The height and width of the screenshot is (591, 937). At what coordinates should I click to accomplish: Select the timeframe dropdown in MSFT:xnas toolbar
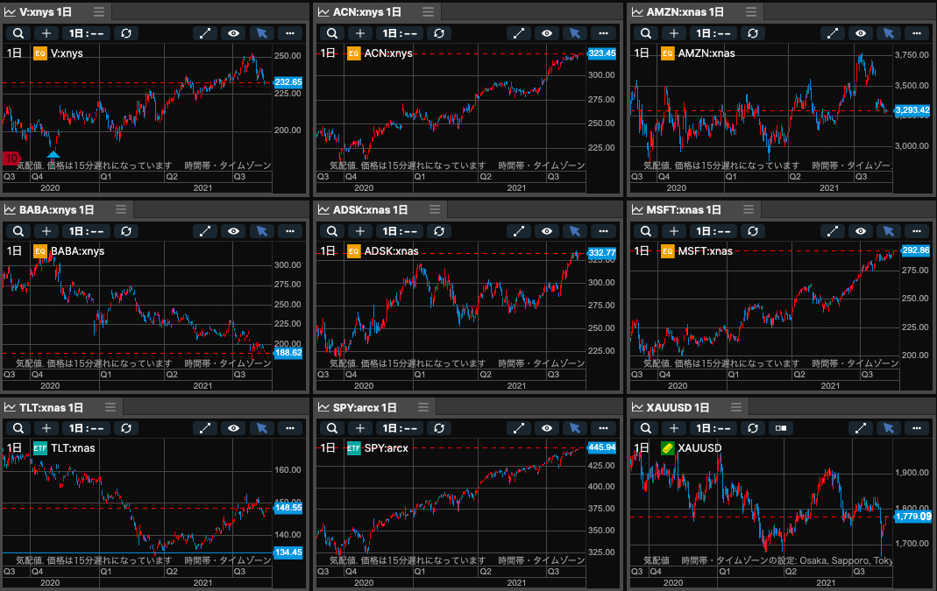click(713, 231)
